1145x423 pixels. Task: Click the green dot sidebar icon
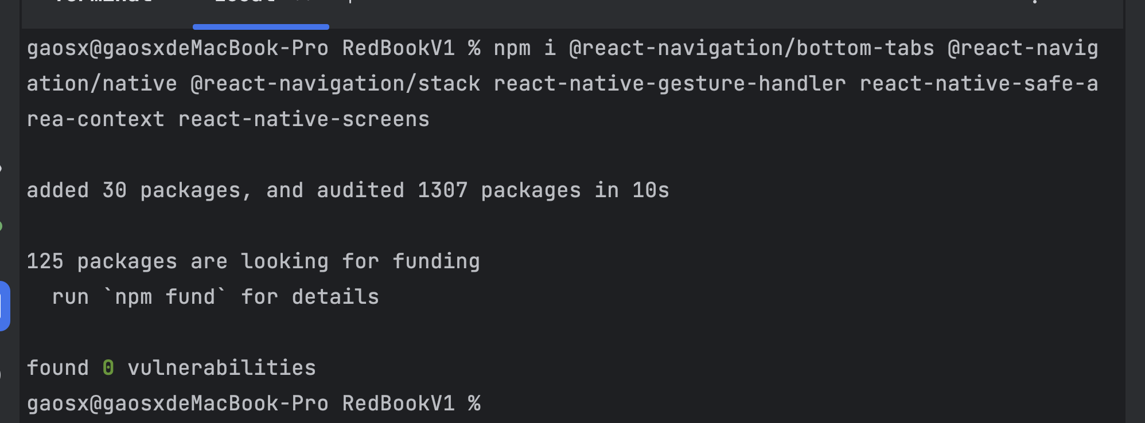tap(1, 226)
